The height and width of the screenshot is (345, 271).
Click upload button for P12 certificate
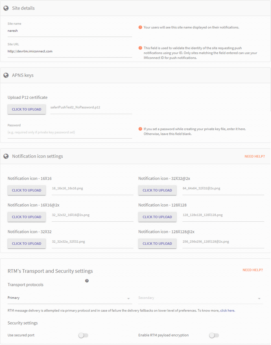point(27,109)
